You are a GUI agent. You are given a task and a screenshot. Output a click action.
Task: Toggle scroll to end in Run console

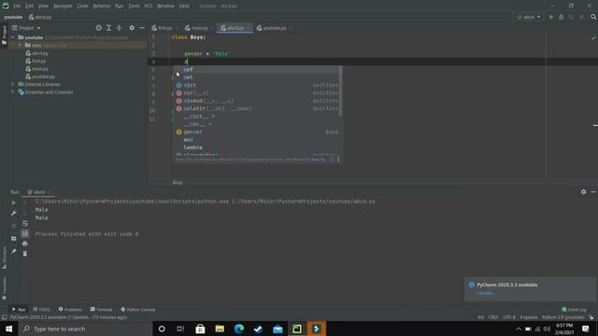click(25, 233)
